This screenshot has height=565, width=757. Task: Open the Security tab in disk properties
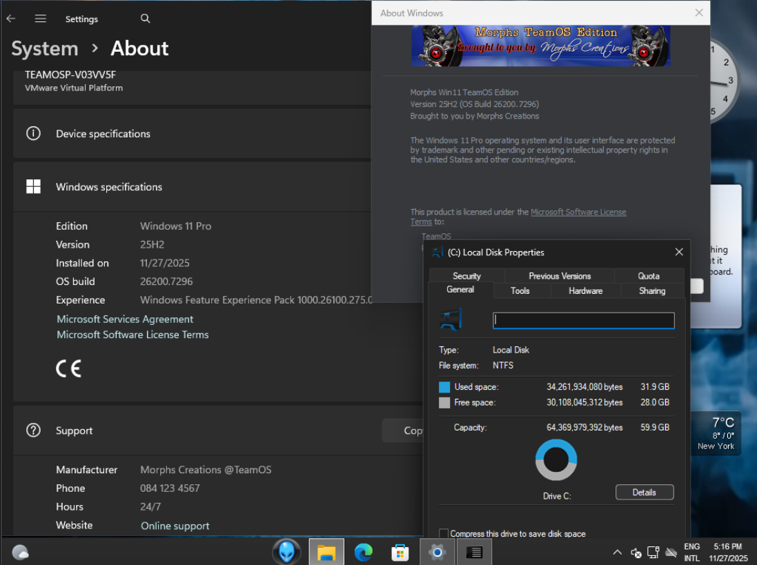pyautogui.click(x=466, y=276)
